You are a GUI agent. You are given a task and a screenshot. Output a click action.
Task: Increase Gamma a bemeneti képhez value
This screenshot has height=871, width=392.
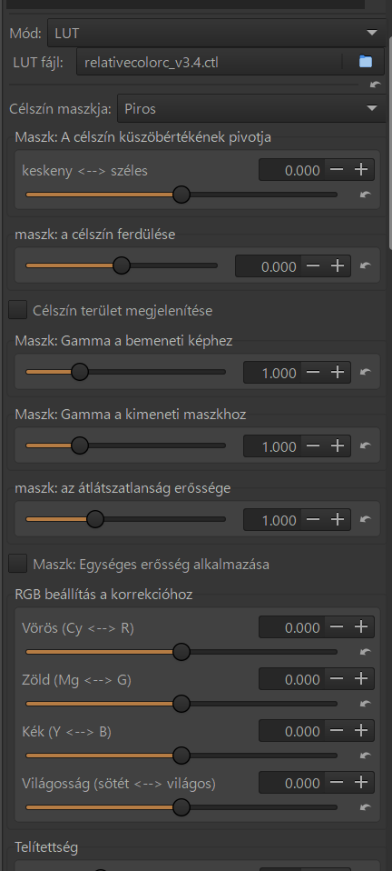tap(338, 372)
